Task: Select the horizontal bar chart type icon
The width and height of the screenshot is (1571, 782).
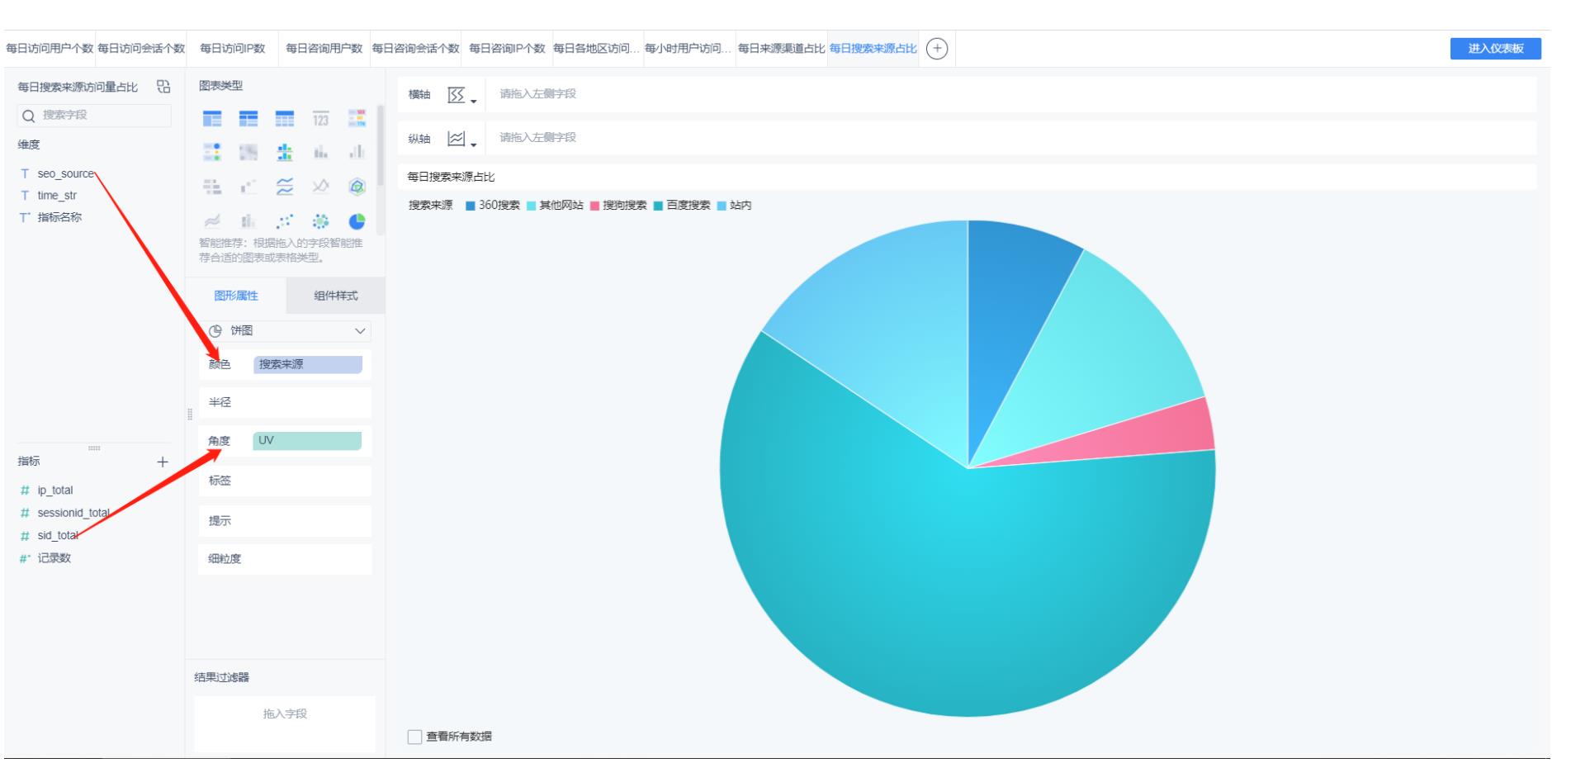Action: [x=212, y=187]
